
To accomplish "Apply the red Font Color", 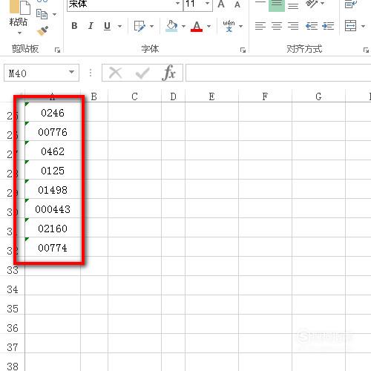I will tap(197, 26).
